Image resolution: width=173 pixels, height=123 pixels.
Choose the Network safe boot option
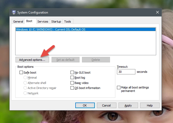point(25,93)
